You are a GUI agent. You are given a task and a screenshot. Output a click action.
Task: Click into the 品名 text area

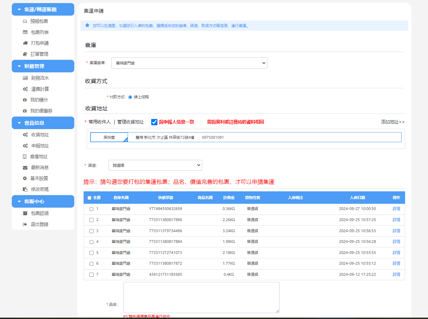pos(202,298)
